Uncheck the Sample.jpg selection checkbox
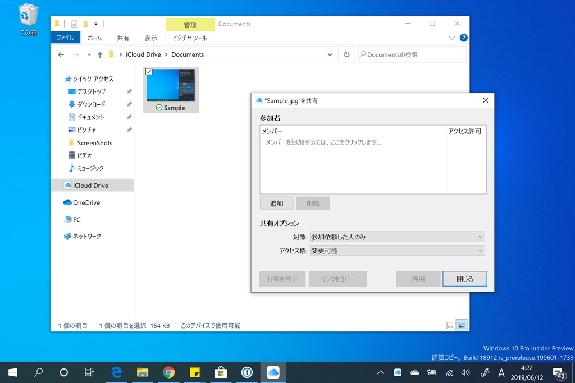 [x=149, y=72]
